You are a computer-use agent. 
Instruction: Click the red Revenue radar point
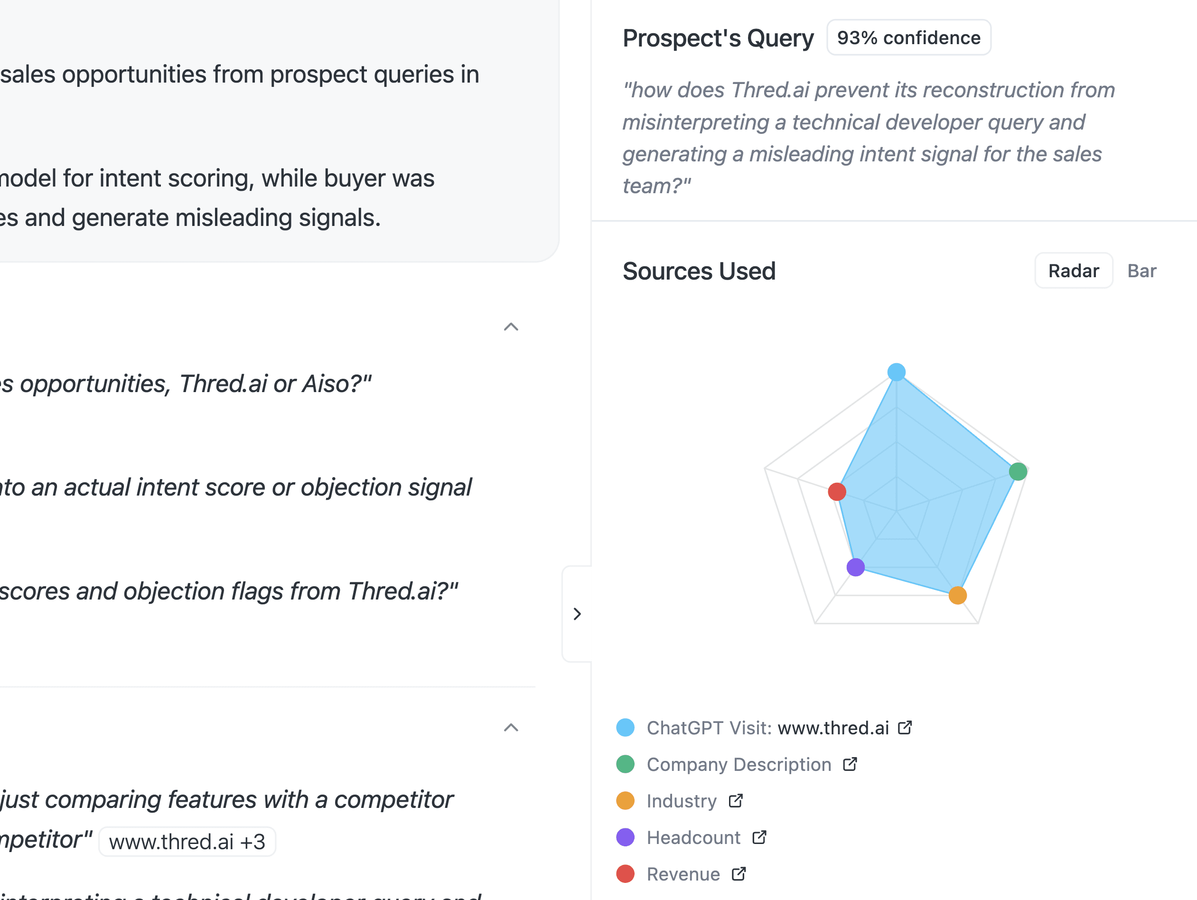click(837, 492)
